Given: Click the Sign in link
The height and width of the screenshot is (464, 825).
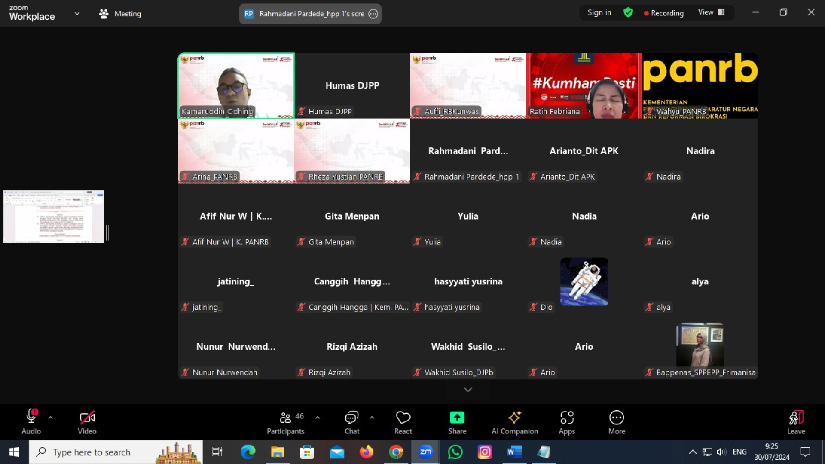Looking at the screenshot, I should click(x=599, y=12).
